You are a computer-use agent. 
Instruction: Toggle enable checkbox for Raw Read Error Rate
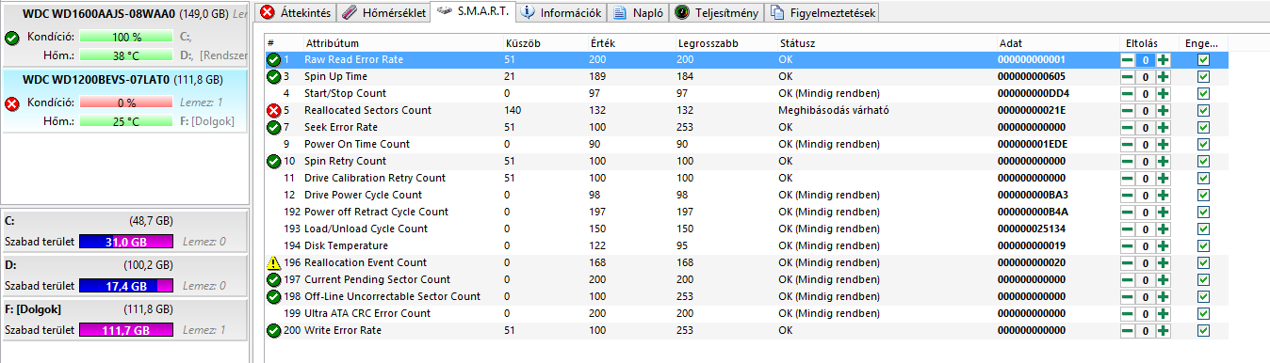pyautogui.click(x=1202, y=59)
